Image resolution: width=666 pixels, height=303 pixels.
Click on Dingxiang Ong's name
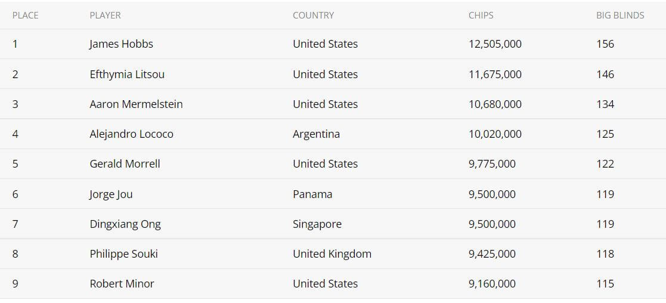[x=125, y=224]
